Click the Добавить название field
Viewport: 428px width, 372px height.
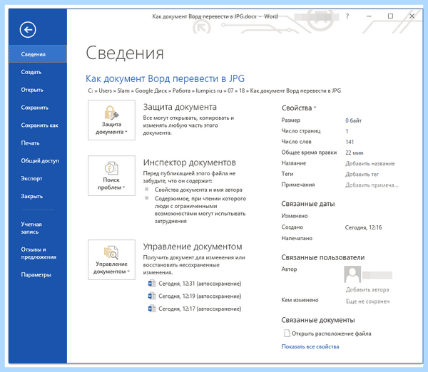click(x=370, y=163)
